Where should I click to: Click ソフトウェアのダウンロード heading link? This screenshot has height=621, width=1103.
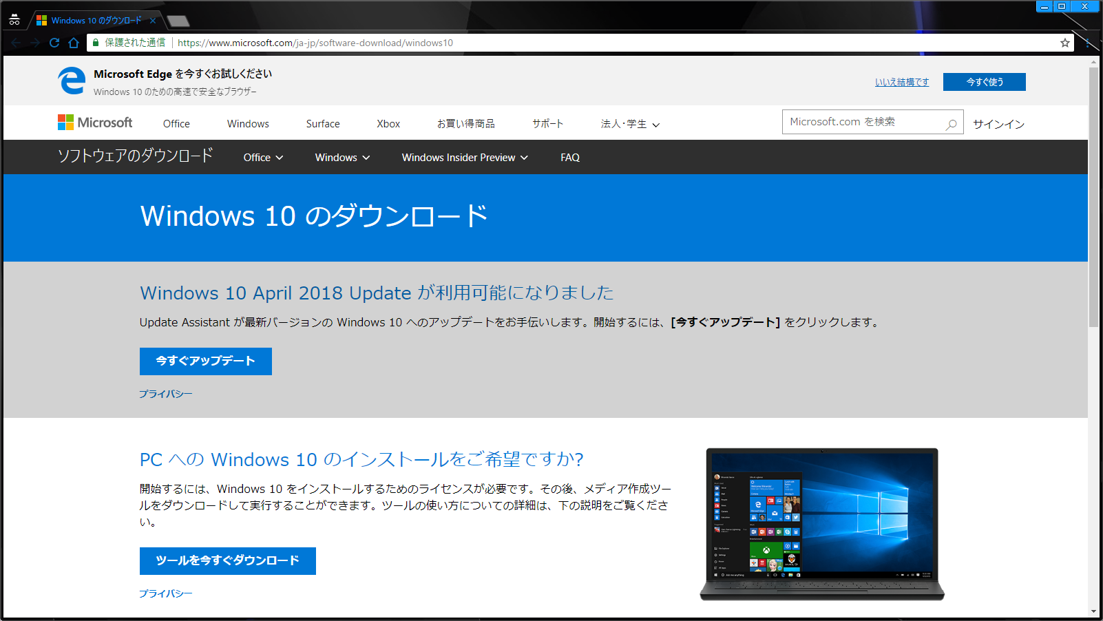tap(136, 156)
